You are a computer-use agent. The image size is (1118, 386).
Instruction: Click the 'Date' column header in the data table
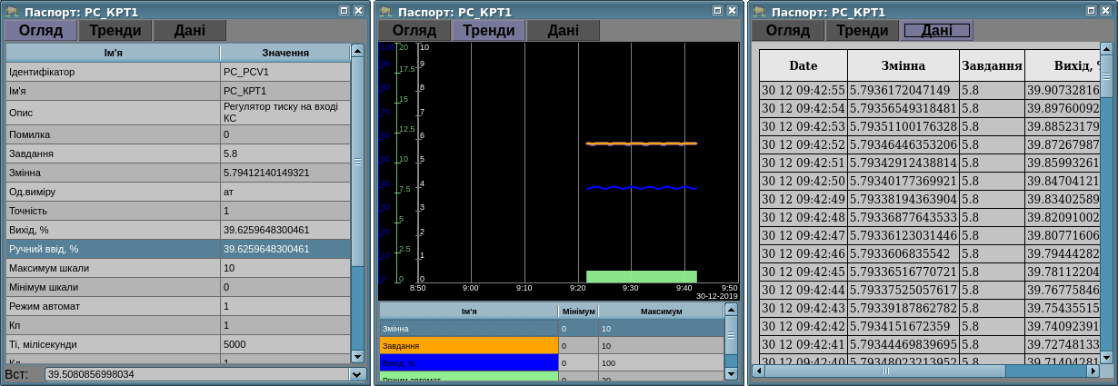[x=803, y=65]
